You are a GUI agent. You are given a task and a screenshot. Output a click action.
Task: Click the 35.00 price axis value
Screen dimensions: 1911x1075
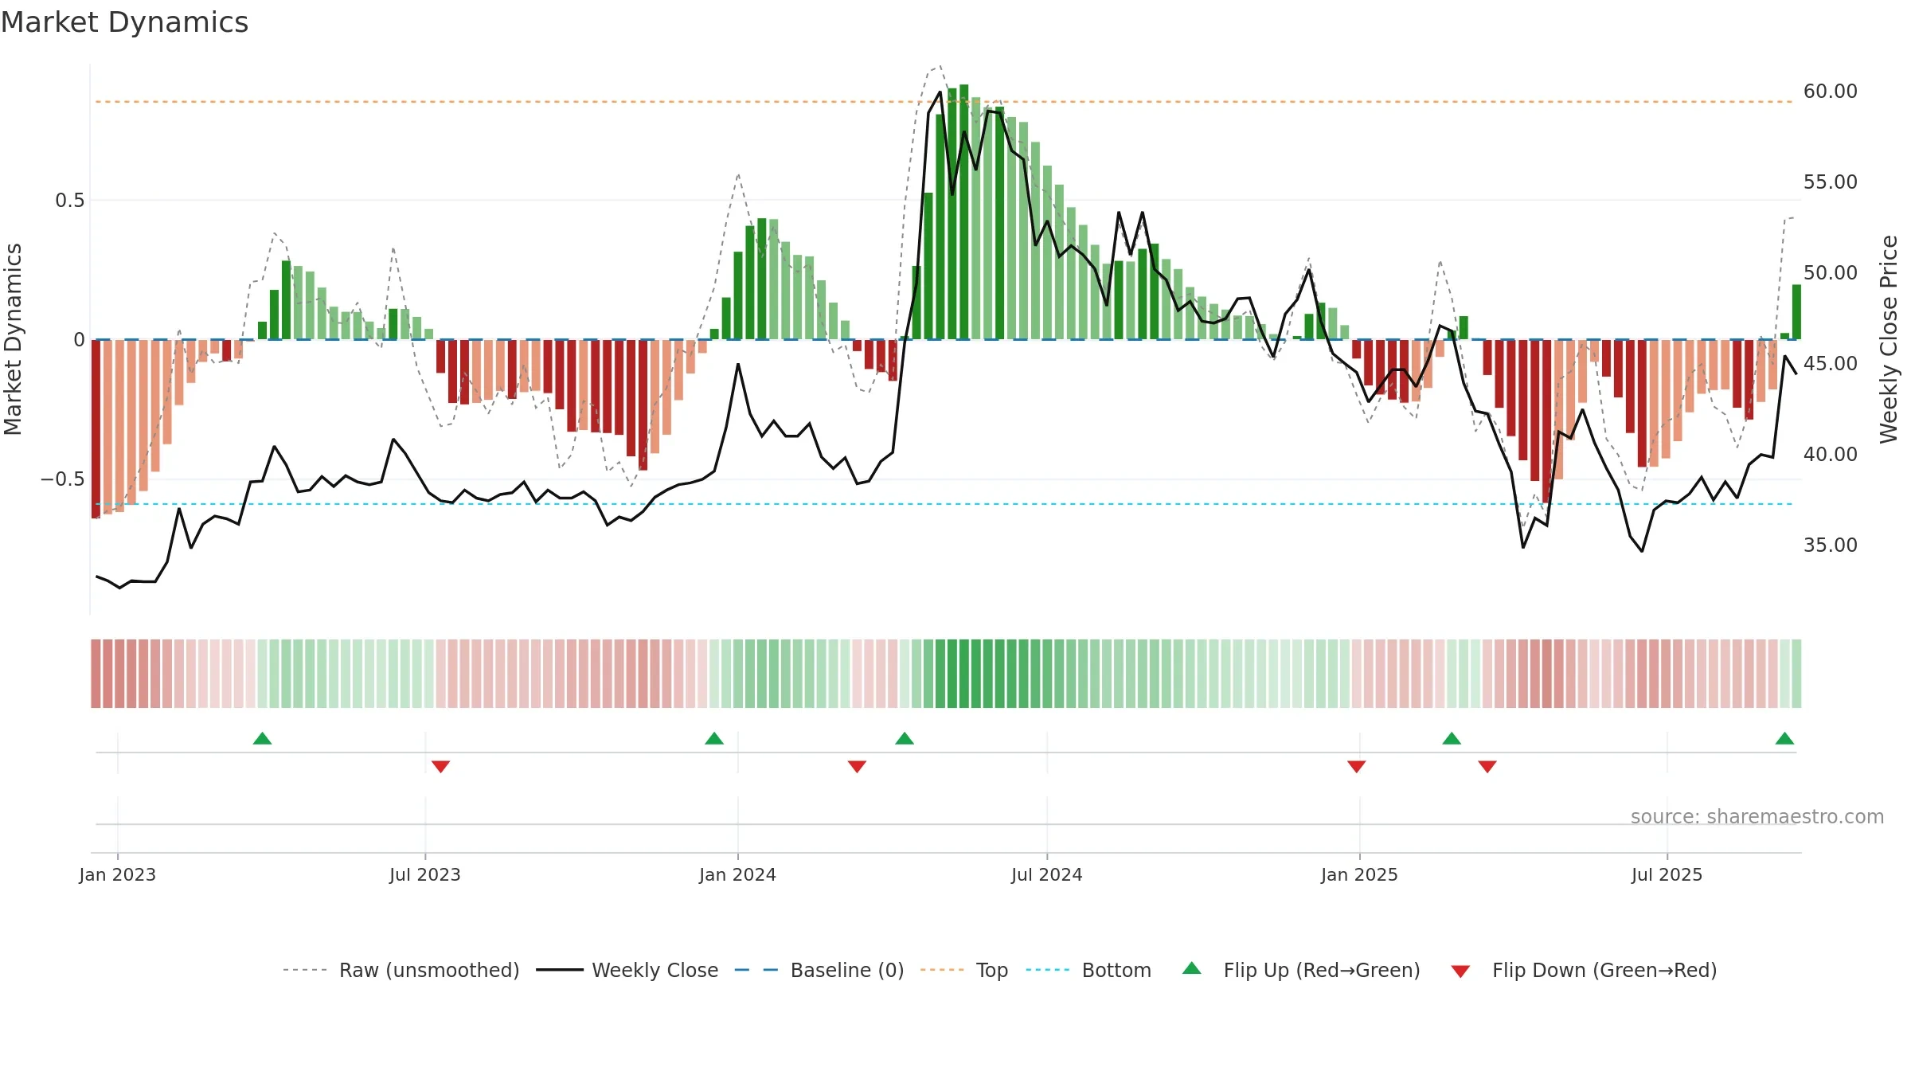pos(1831,545)
